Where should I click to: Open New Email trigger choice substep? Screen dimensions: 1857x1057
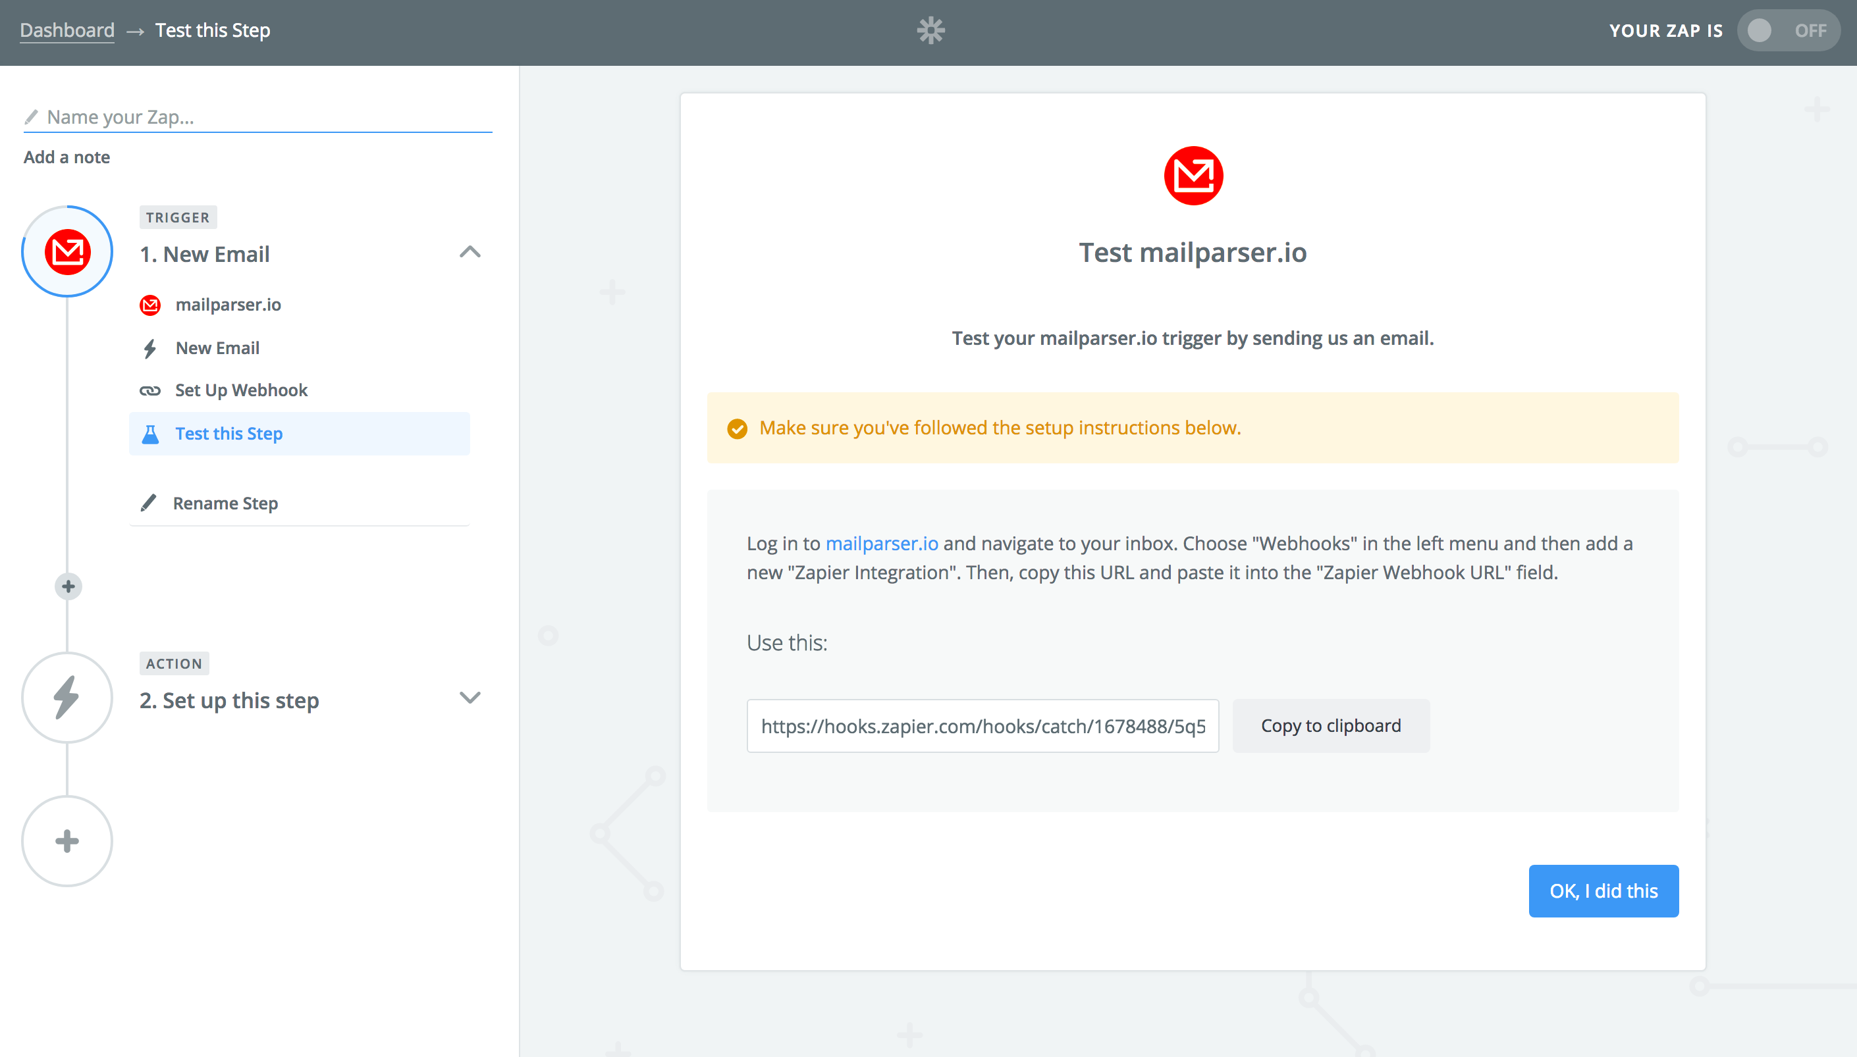coord(217,348)
